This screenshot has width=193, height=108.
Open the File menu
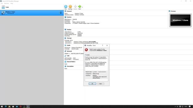[2, 3]
